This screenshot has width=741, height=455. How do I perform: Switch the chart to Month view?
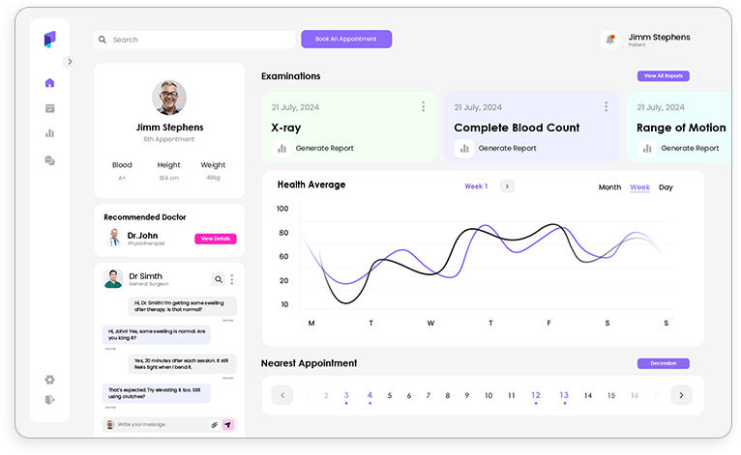tap(609, 187)
